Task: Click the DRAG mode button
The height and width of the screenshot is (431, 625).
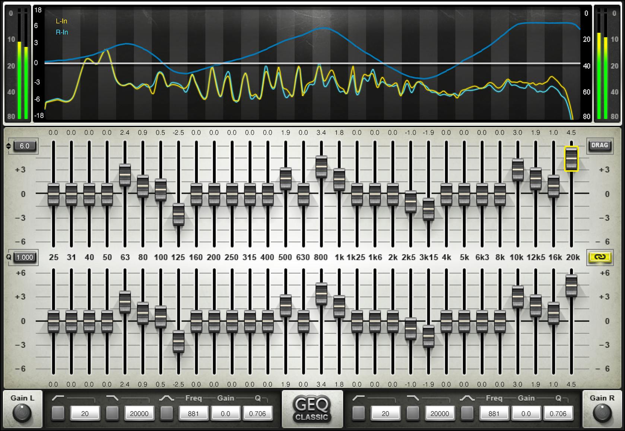Action: [x=600, y=146]
